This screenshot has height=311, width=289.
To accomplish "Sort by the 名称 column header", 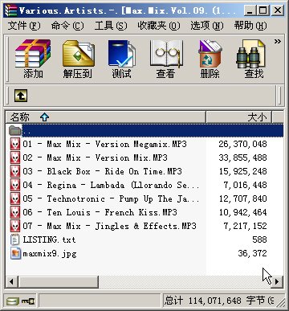I will [x=106, y=117].
